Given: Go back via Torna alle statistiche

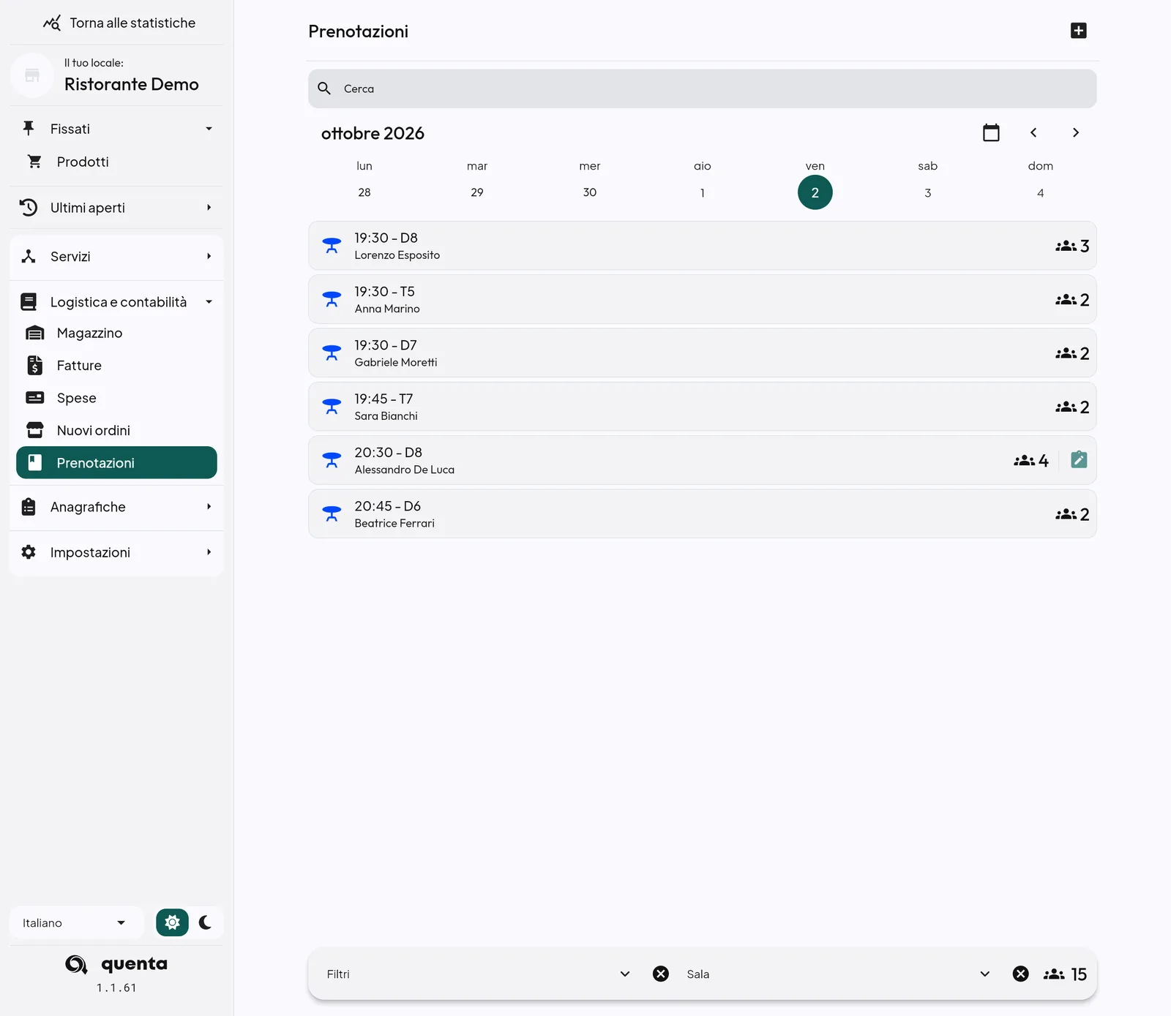Looking at the screenshot, I should pyautogui.click(x=119, y=23).
